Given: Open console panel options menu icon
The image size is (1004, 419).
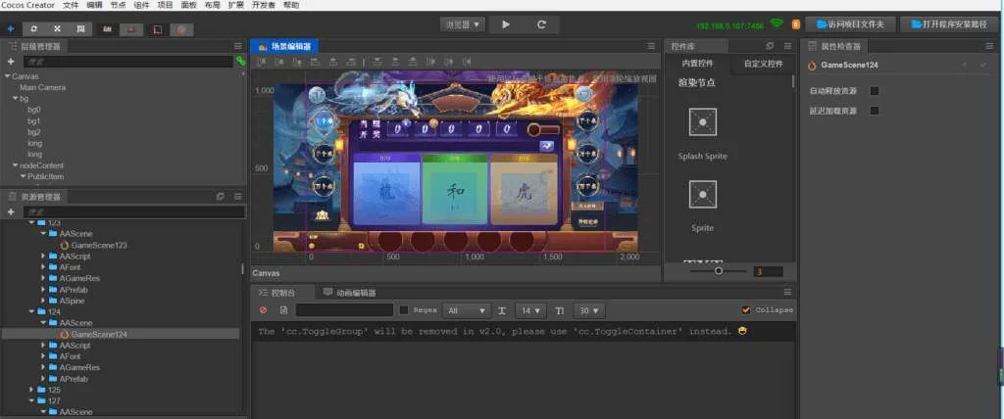Looking at the screenshot, I should (787, 292).
